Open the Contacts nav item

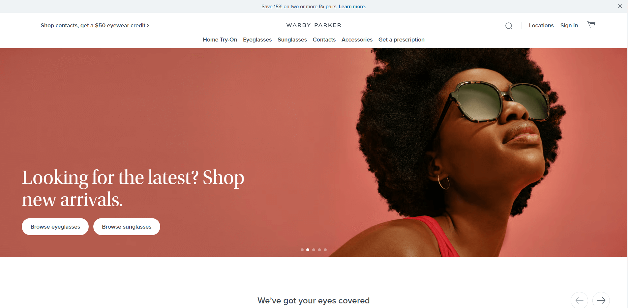pos(324,40)
